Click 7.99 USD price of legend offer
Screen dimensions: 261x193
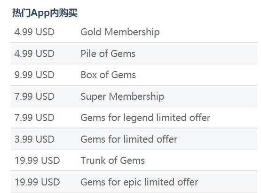pyautogui.click(x=34, y=118)
